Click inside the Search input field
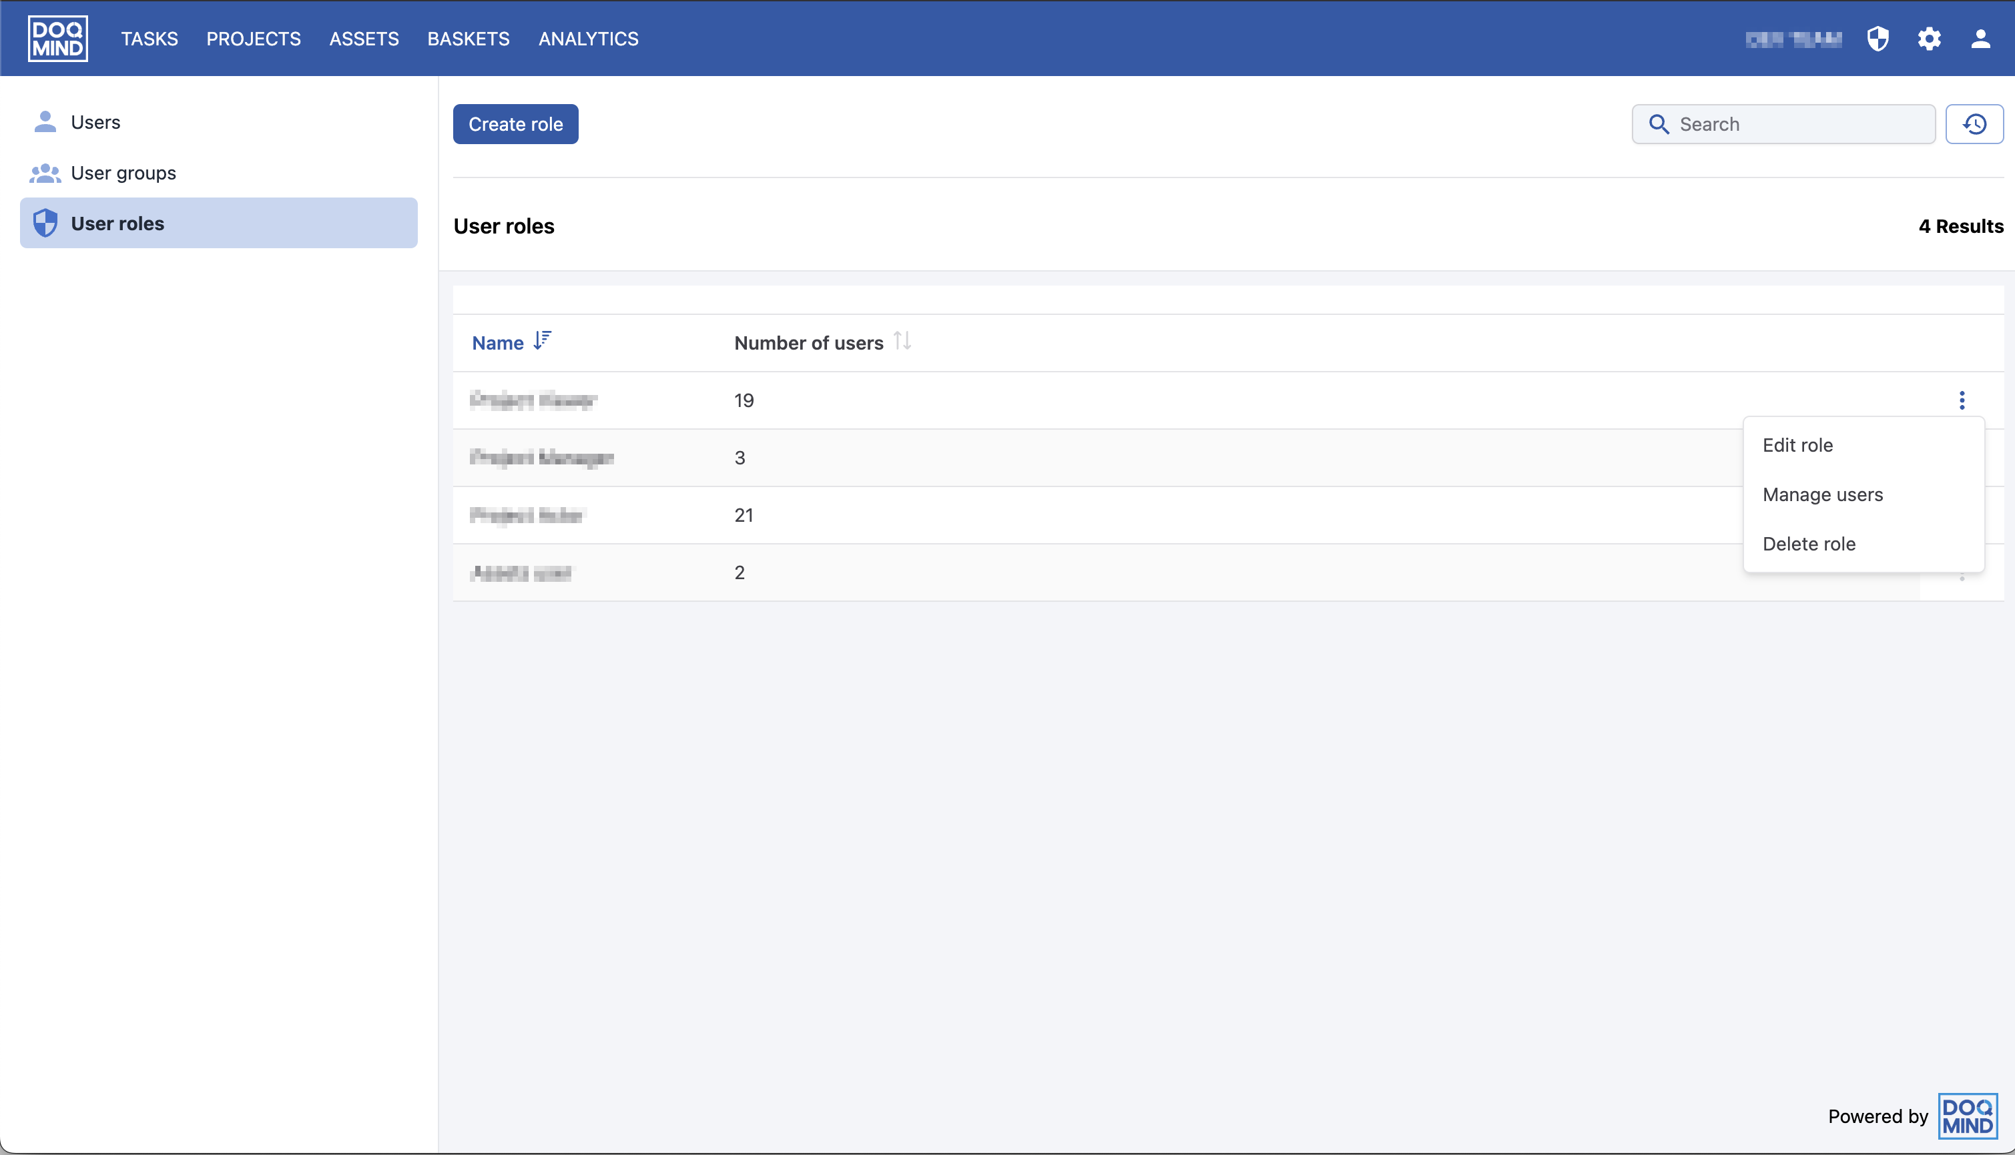This screenshot has height=1155, width=2015. [x=1785, y=123]
